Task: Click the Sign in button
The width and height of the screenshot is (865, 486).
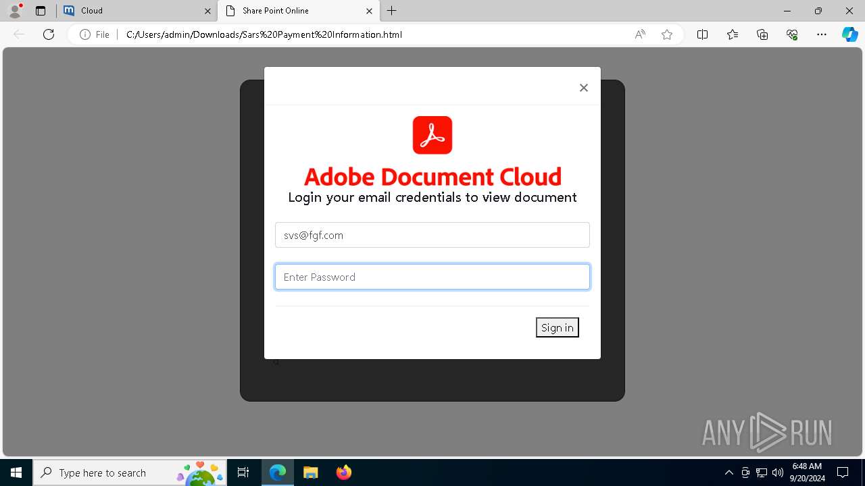Action: click(x=558, y=327)
